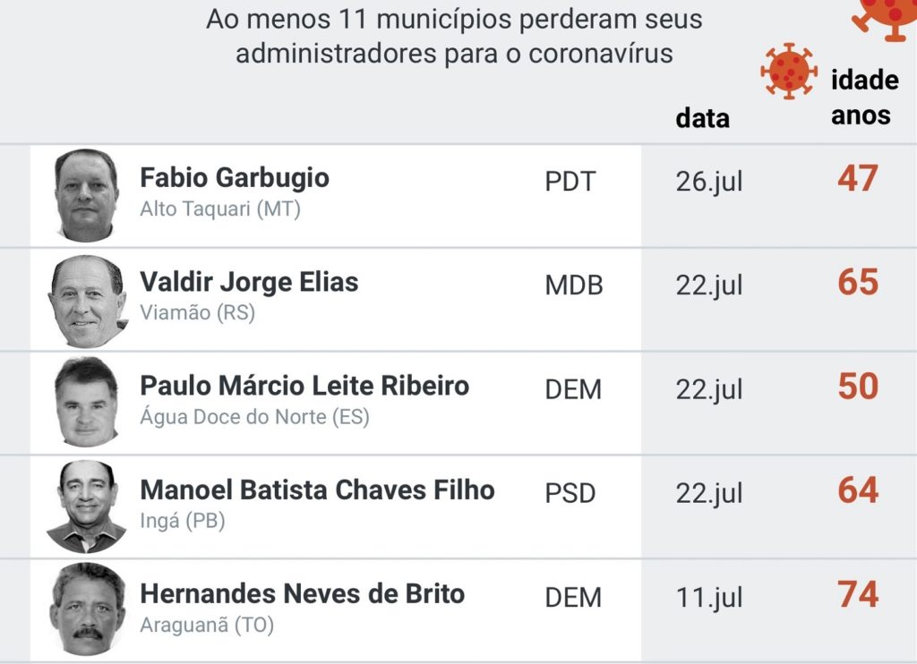Image resolution: width=917 pixels, height=664 pixels.
Task: Click the 26.jul date for Fabio Garbugio
Action: [709, 182]
